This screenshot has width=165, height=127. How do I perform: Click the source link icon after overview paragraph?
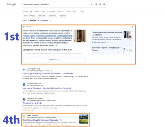(56, 45)
